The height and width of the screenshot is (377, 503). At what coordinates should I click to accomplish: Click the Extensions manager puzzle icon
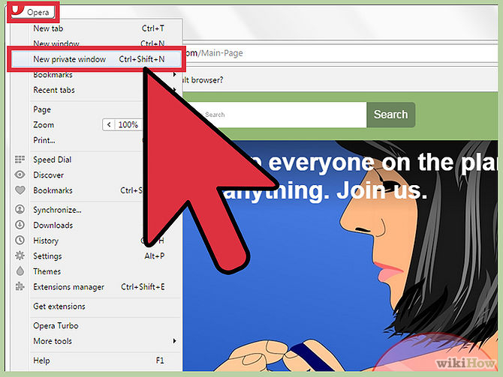coord(20,287)
